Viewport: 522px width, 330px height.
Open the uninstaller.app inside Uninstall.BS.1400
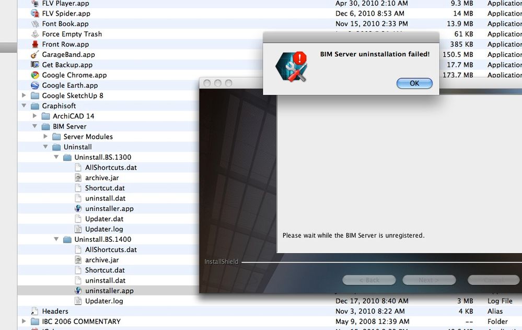pyautogui.click(x=109, y=290)
